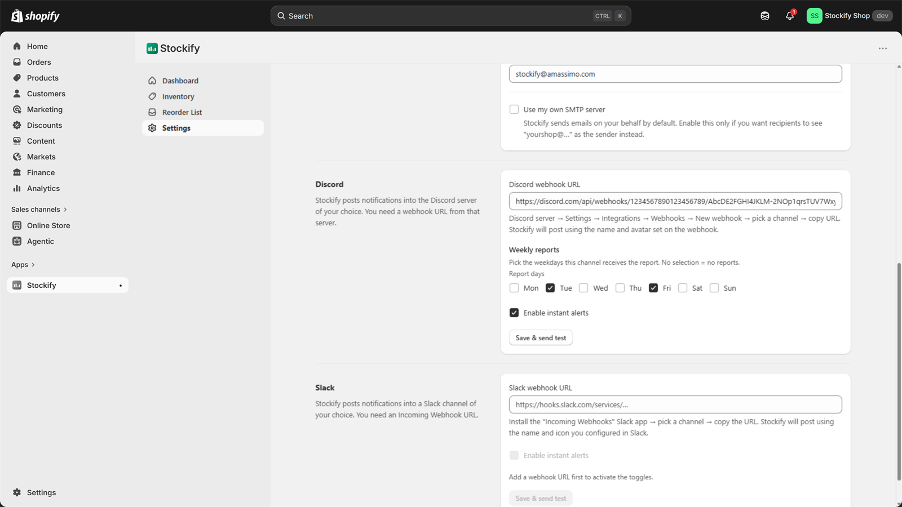Click the Slack webhook URL field
Viewport: 902px width, 507px height.
tap(675, 404)
